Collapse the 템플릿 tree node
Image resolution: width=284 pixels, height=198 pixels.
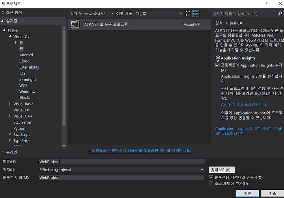pos(4,30)
